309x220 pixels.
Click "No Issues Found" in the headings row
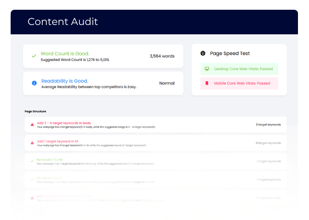click(50, 159)
